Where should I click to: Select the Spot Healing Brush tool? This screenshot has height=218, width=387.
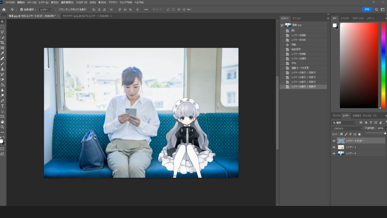[x=2, y=58]
